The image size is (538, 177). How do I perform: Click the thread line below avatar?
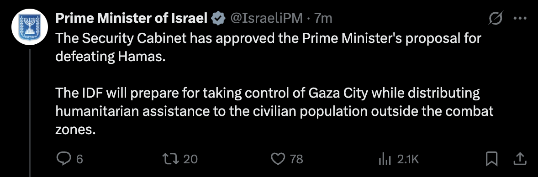tap(30, 113)
